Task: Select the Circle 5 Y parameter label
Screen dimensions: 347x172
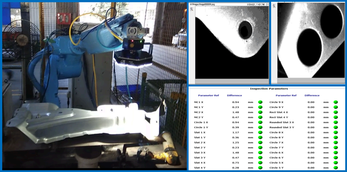Action: [x=276, y=168]
